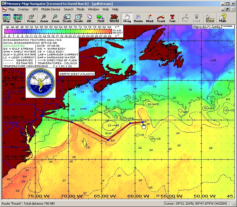Open the Search menu

68,9
